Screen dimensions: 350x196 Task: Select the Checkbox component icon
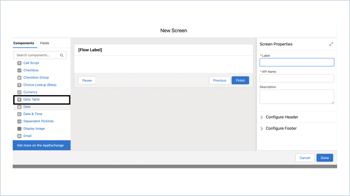pos(19,70)
